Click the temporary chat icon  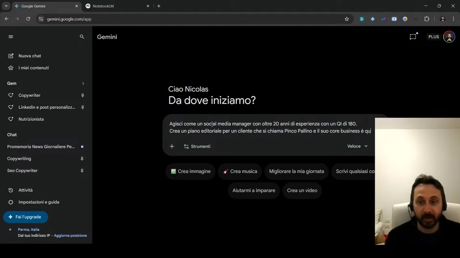[413, 37]
